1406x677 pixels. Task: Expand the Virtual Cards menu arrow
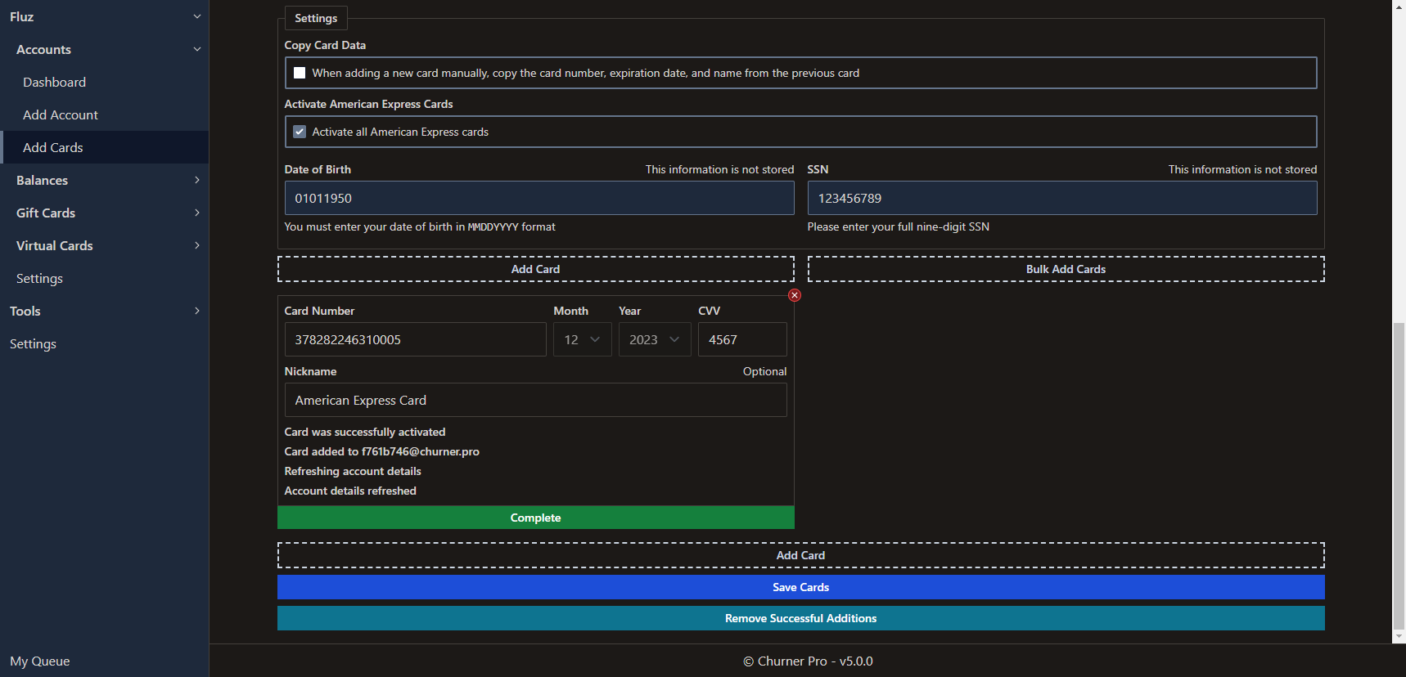tap(196, 245)
